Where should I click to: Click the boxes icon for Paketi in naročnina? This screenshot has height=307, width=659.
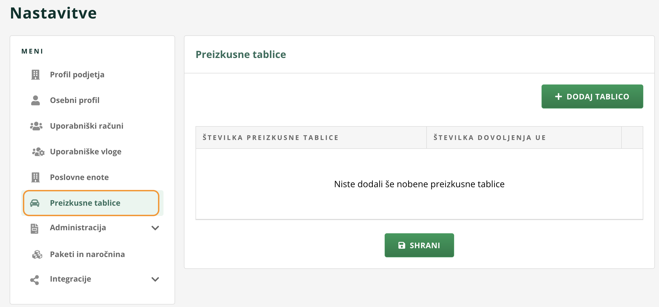(37, 254)
